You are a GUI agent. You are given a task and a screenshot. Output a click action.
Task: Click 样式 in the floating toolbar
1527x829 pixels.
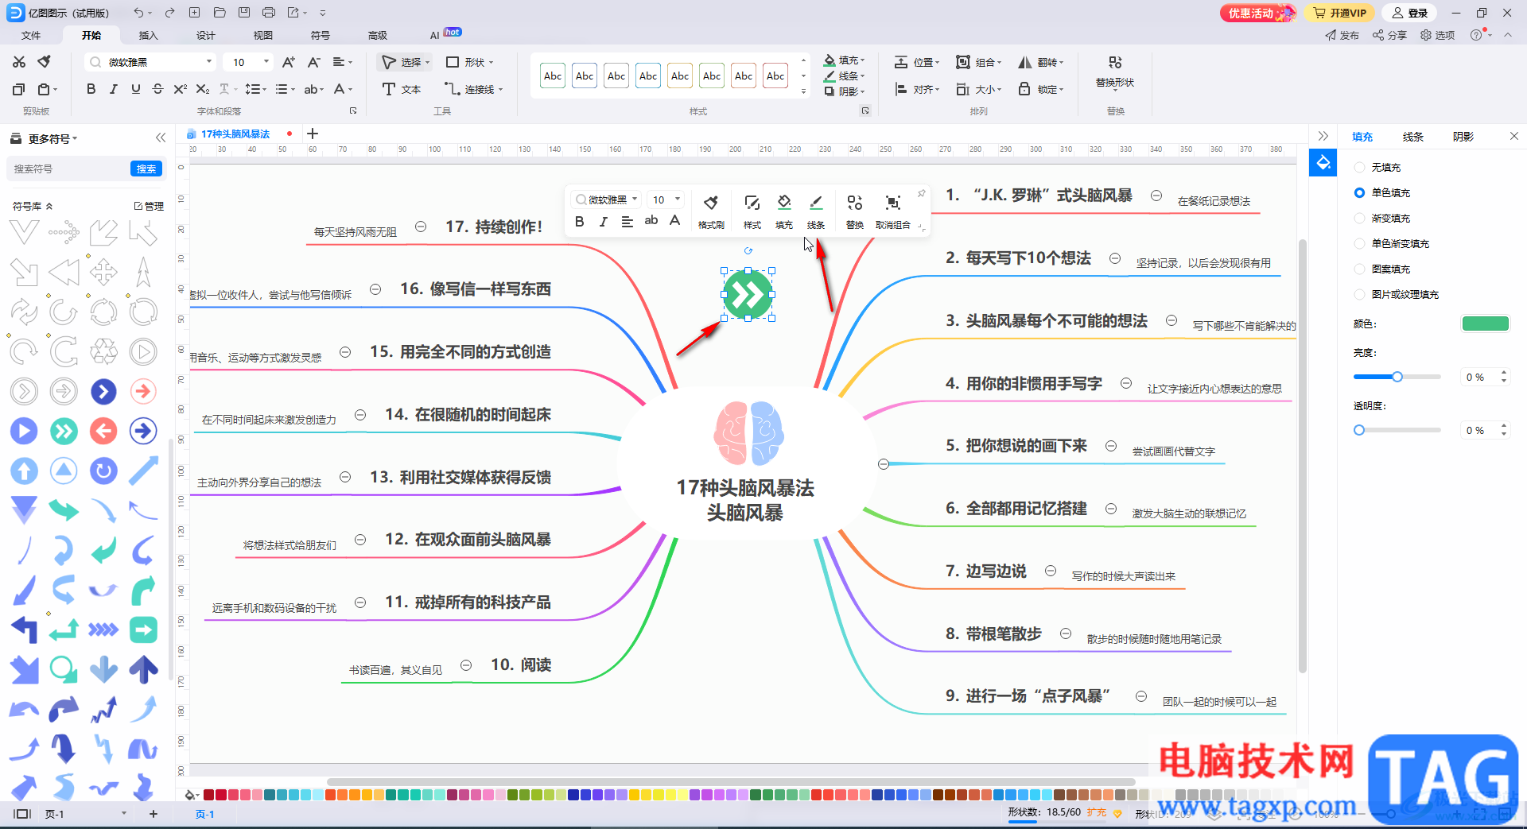tap(752, 211)
